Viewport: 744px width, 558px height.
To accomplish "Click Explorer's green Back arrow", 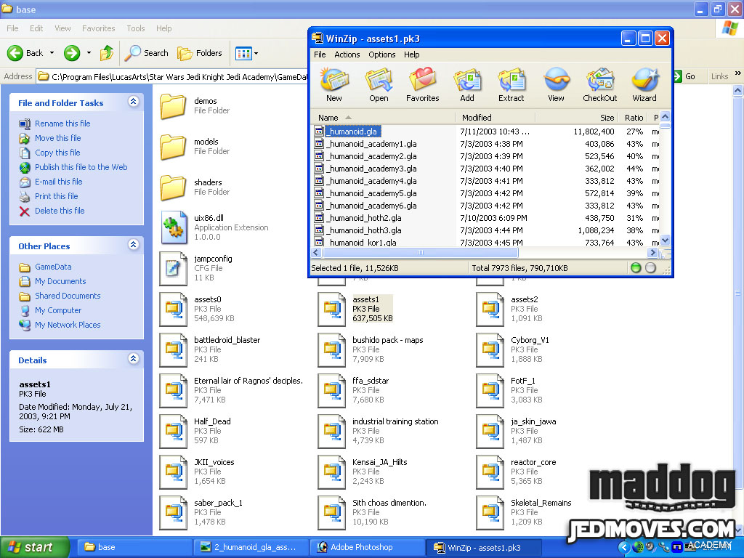I will point(15,53).
